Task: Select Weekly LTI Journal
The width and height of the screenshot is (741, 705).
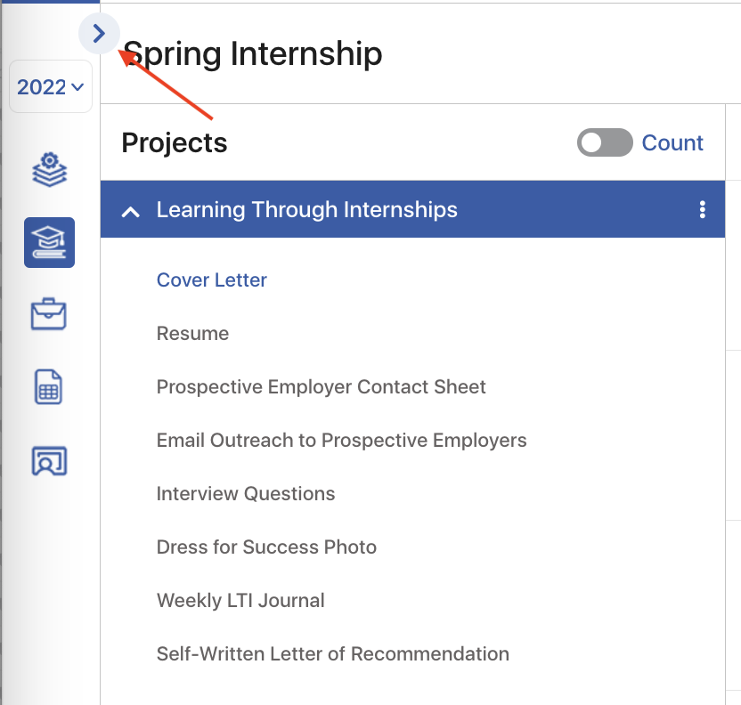Action: tap(240, 600)
